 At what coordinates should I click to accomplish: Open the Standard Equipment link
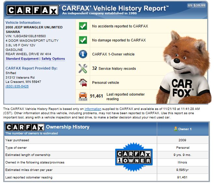pos(22,59)
